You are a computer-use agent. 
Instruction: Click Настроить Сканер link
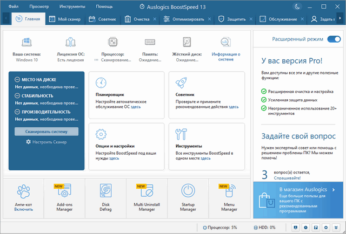point(46,142)
